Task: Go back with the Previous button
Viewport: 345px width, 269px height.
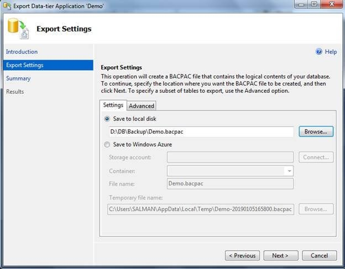Action: coord(242,255)
